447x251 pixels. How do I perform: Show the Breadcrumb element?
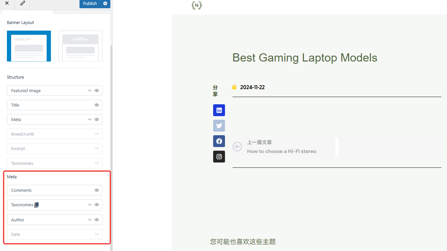[x=97, y=134]
